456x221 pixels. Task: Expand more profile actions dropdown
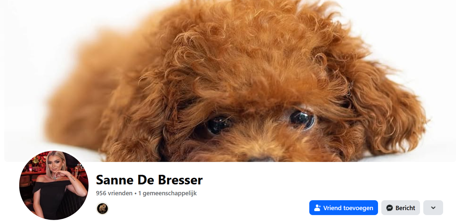pyautogui.click(x=433, y=208)
